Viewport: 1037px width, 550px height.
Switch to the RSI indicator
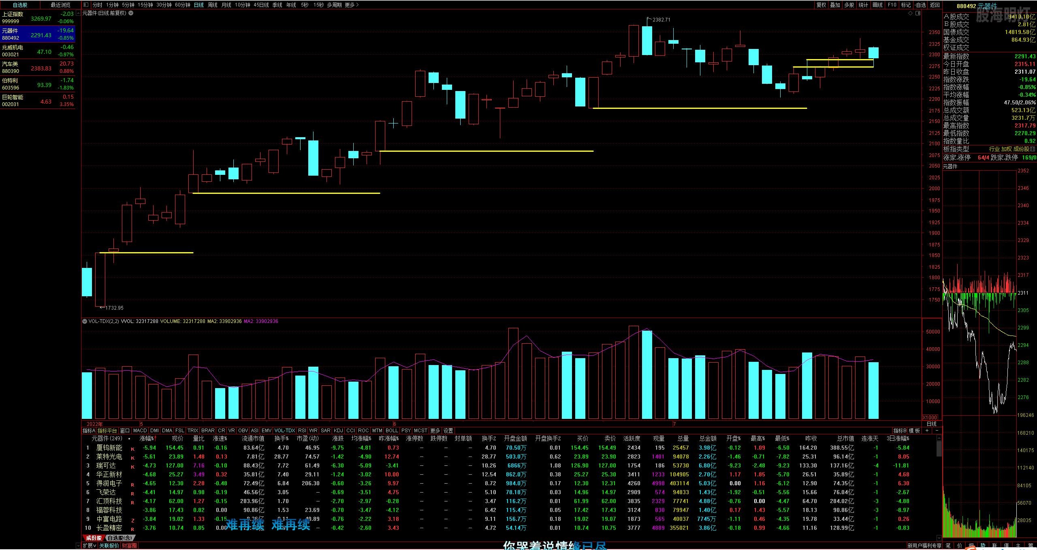pos(302,431)
